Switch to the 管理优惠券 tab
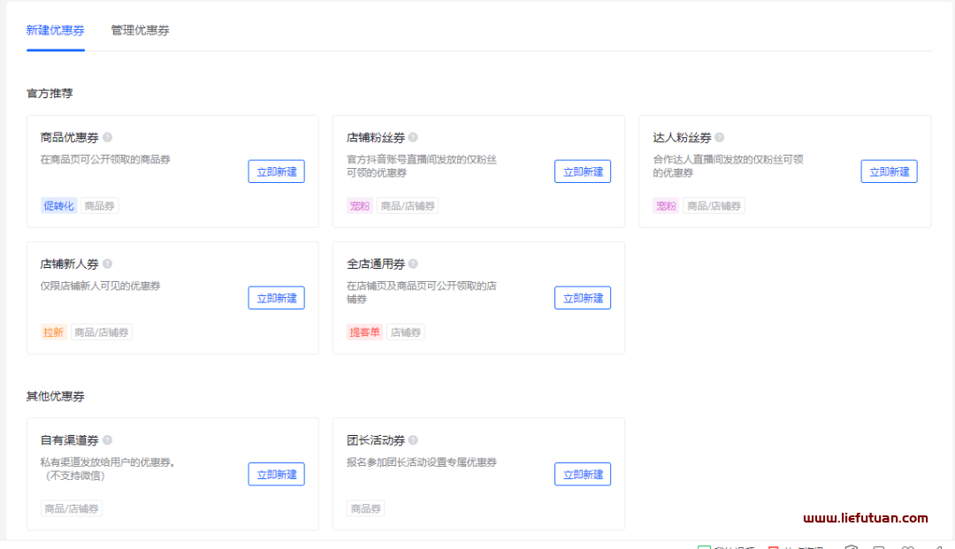 coord(140,29)
